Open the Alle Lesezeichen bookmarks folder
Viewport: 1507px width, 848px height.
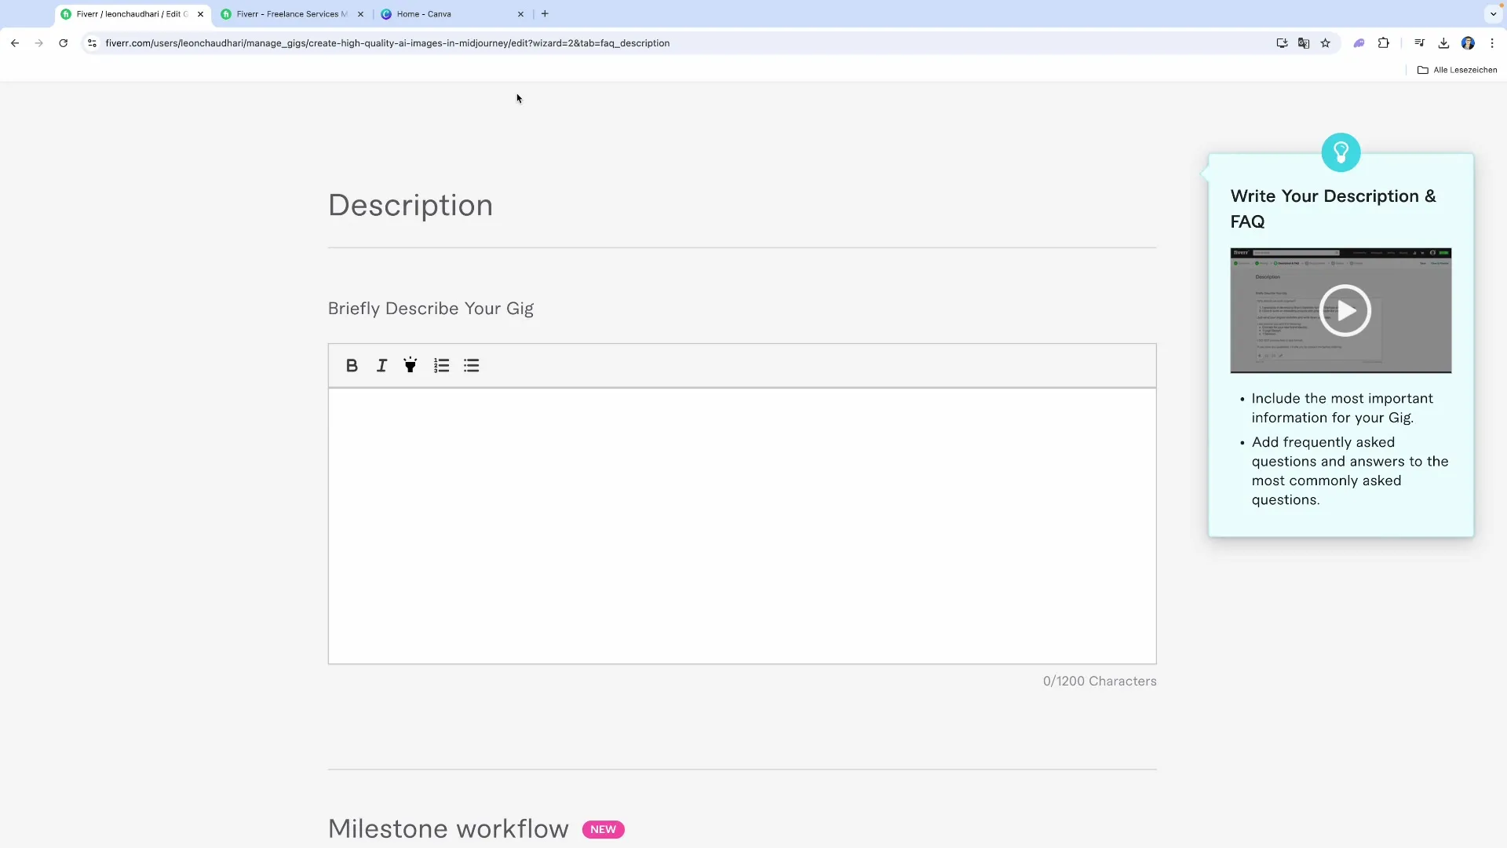[1457, 70]
